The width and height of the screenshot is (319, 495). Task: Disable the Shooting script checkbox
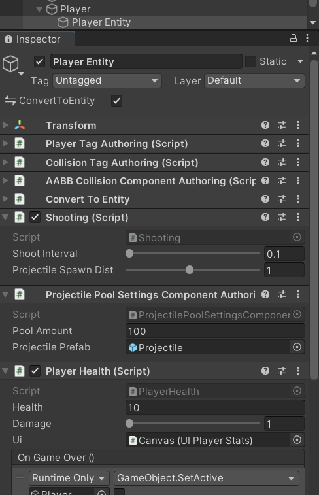[35, 217]
